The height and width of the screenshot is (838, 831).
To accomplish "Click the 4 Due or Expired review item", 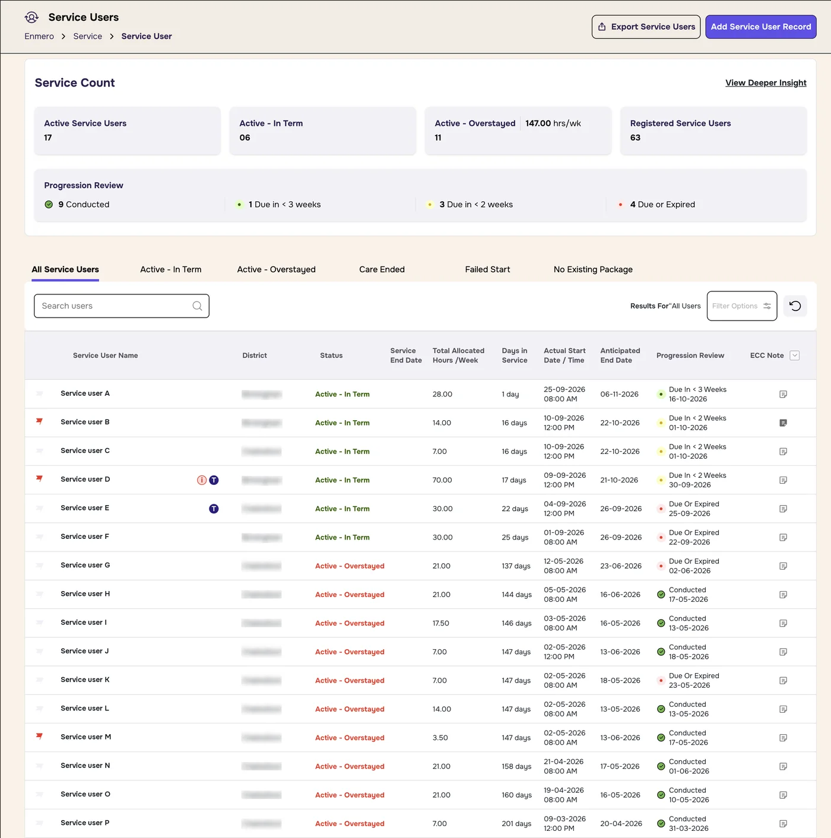I will click(x=656, y=205).
